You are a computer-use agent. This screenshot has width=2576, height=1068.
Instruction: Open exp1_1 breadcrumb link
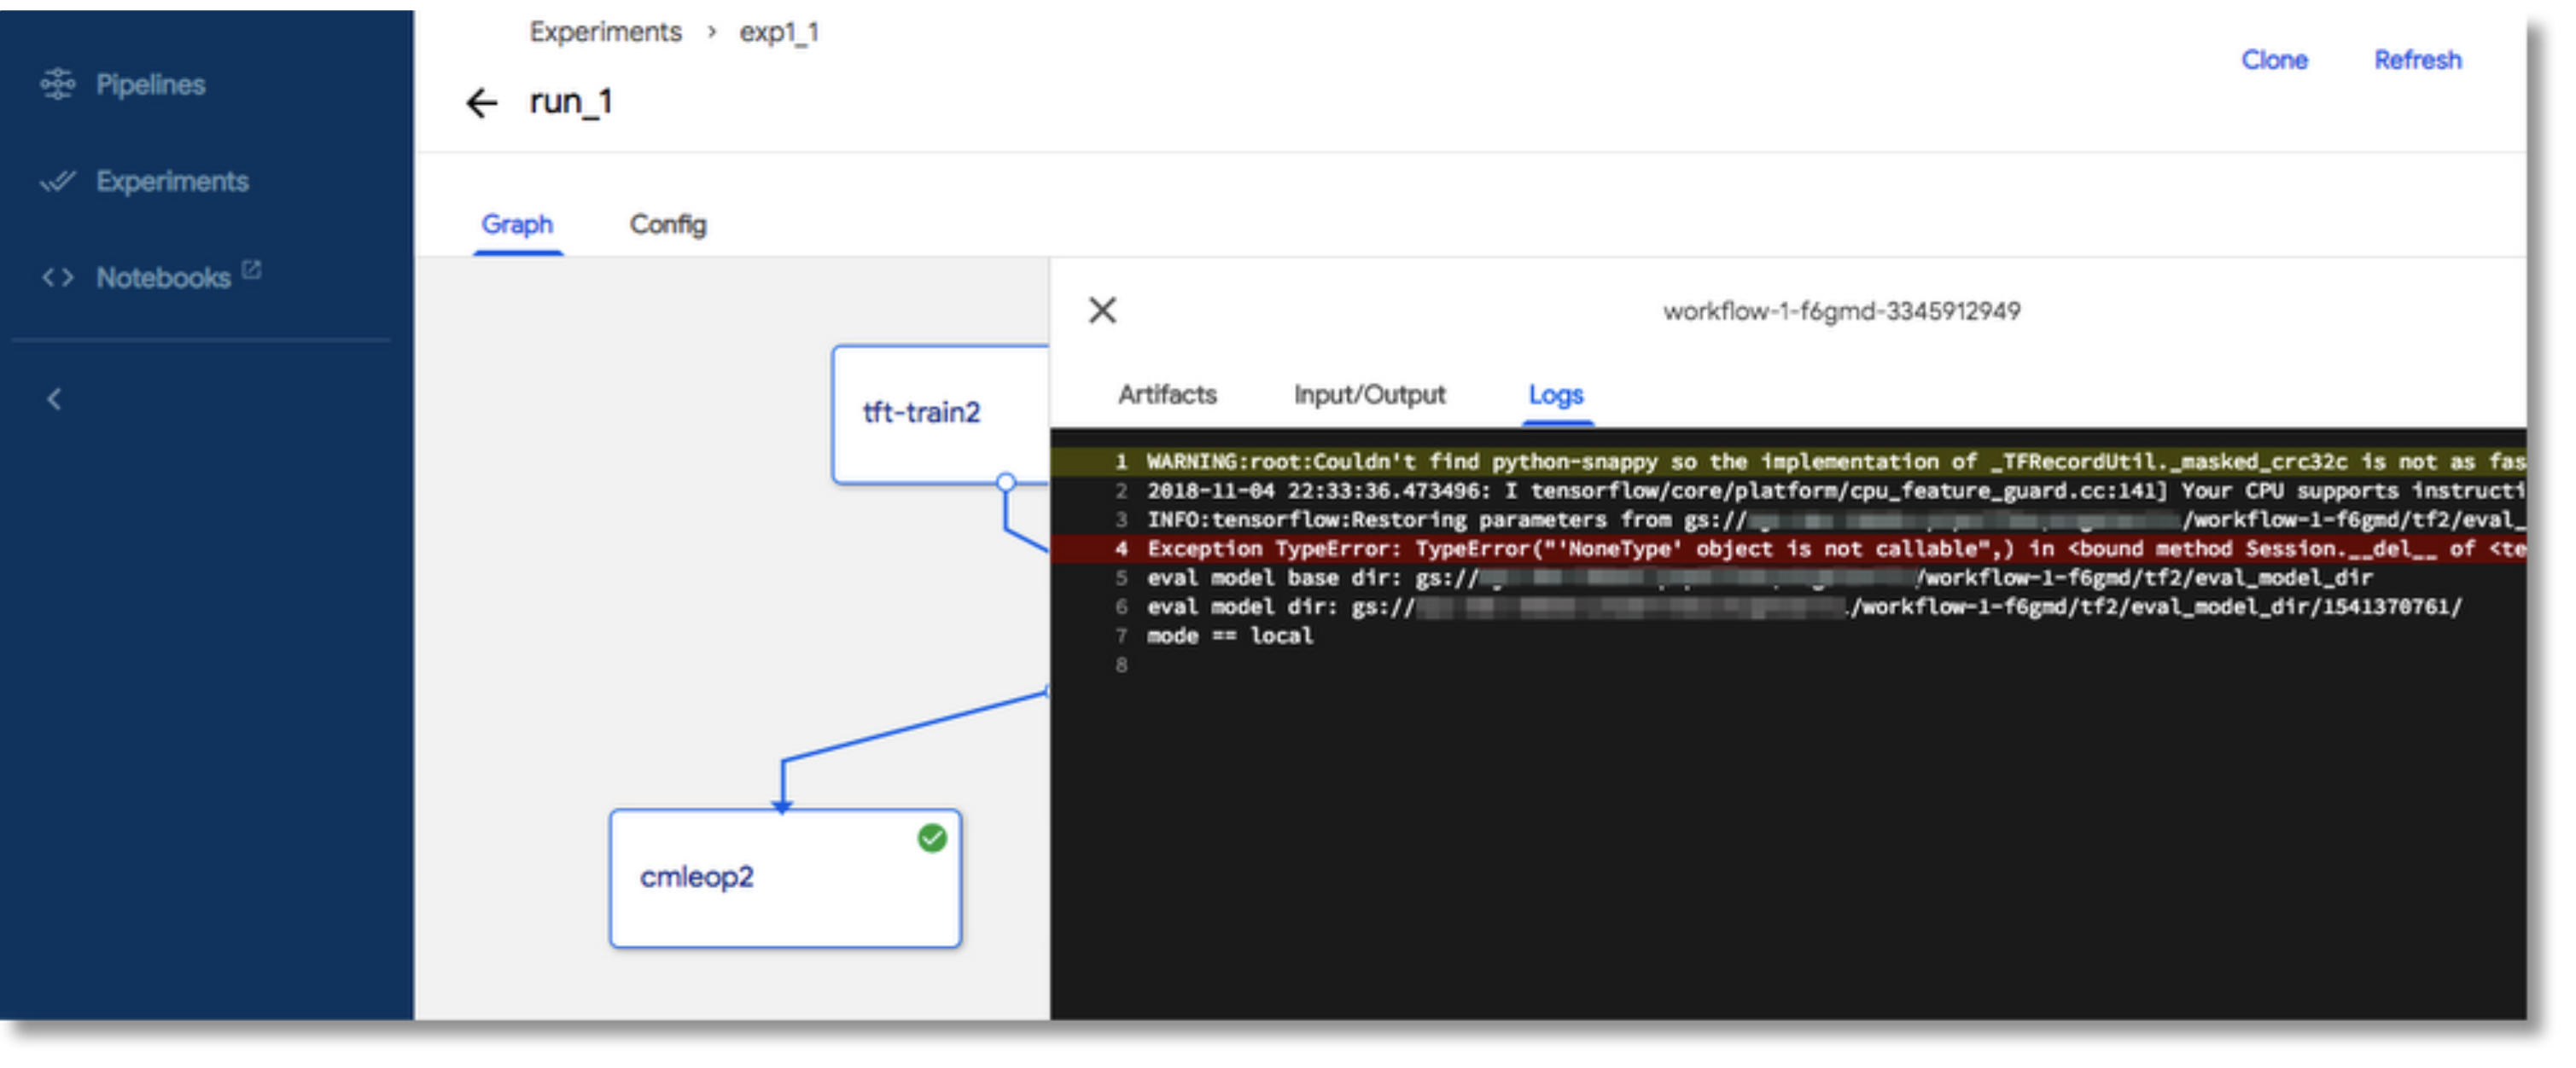coord(779,32)
